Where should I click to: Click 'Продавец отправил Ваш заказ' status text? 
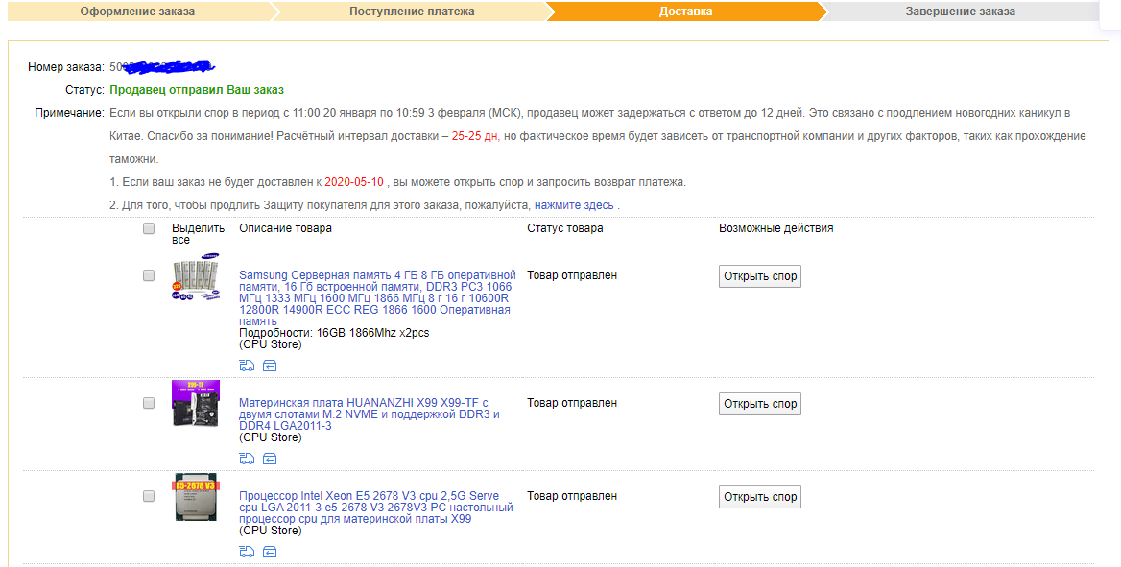pos(197,90)
